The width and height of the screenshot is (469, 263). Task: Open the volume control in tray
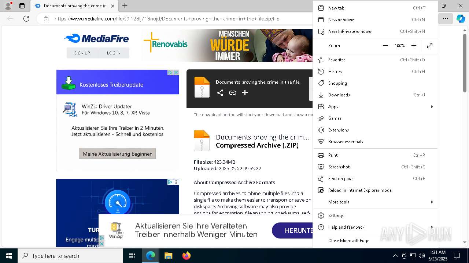pos(421,256)
